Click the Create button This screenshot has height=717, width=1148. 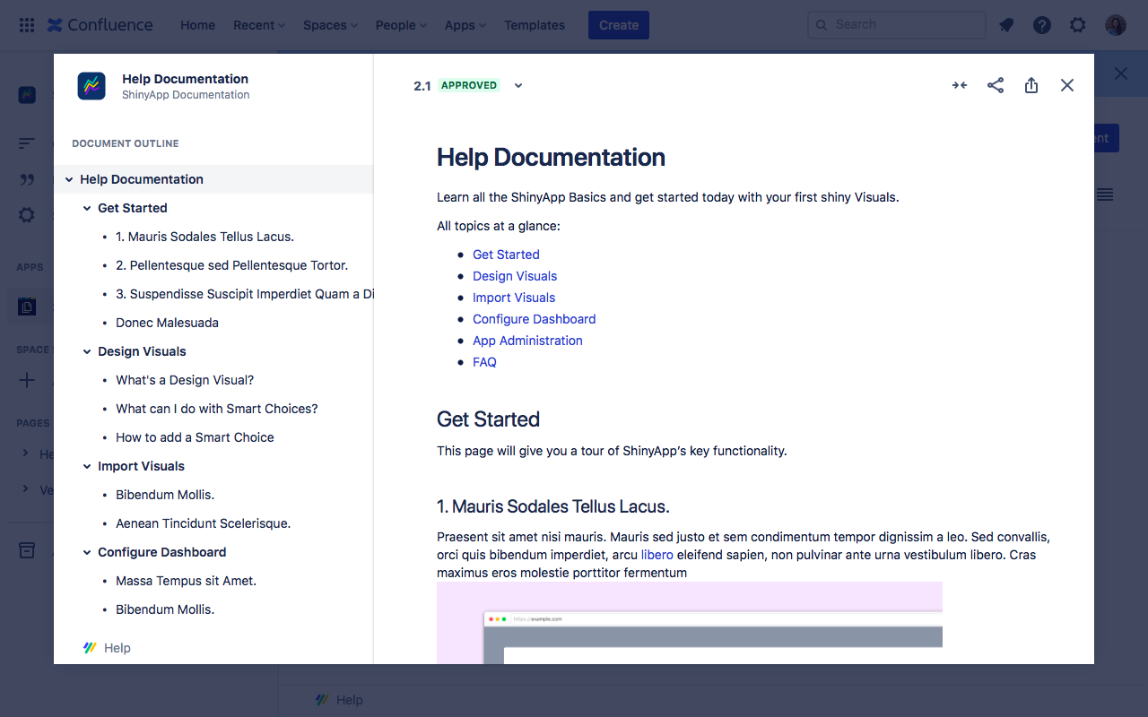click(x=618, y=25)
